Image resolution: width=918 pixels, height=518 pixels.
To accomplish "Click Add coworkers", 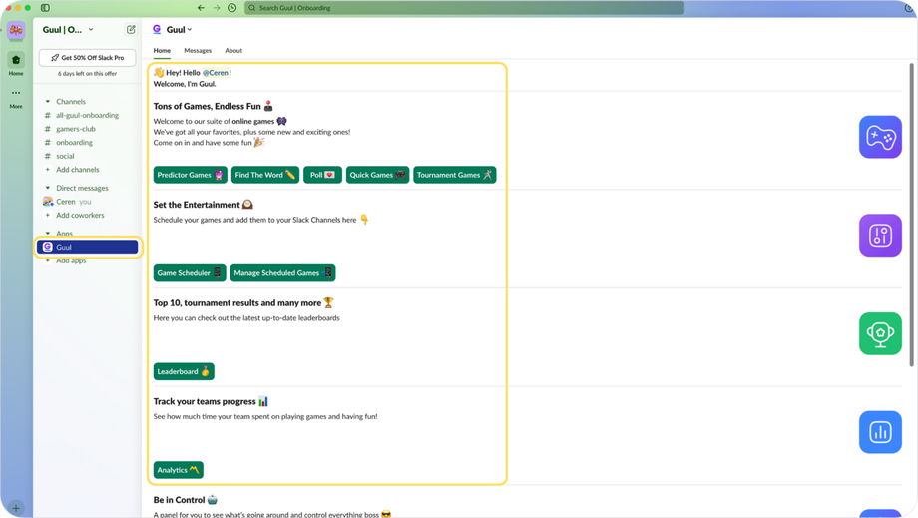I will point(80,216).
